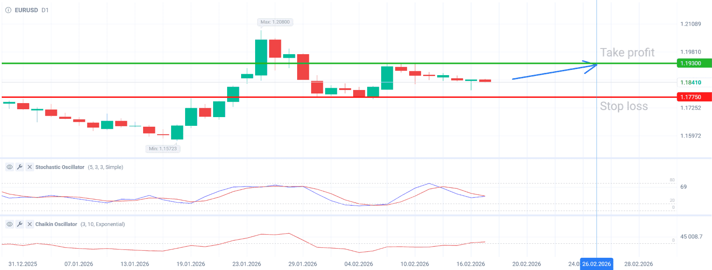Screen dimensions: 712x270
Task: Click the Min: 1.15723 price label
Action: (163, 149)
